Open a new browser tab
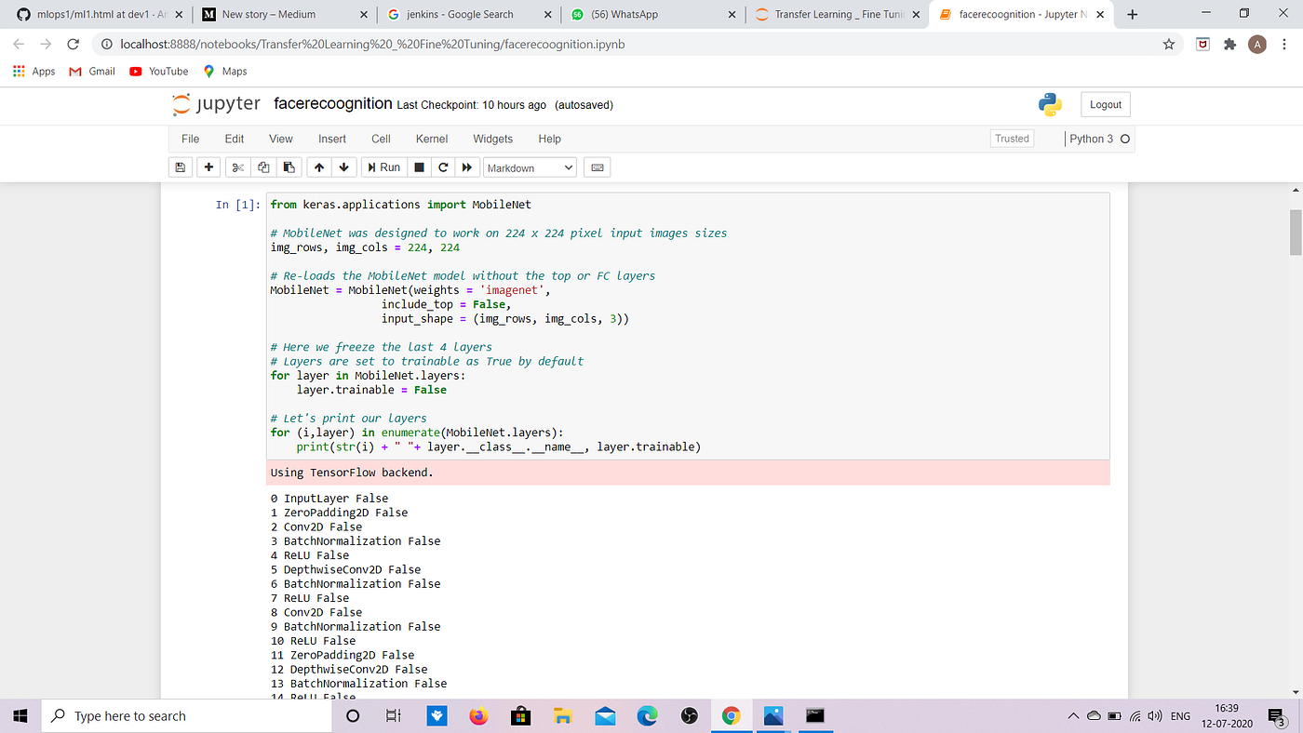The width and height of the screenshot is (1303, 733). (x=1133, y=14)
